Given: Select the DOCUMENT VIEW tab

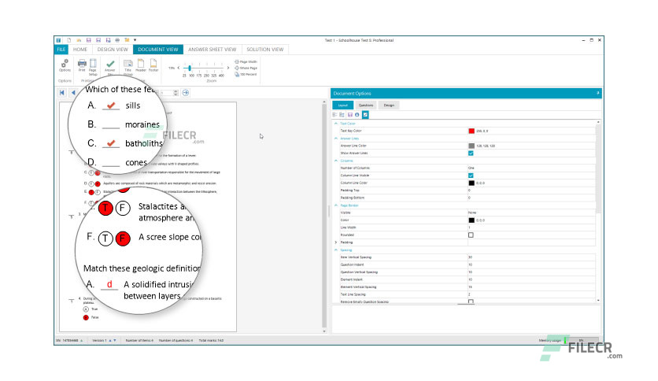Looking at the screenshot, I should 157,50.
